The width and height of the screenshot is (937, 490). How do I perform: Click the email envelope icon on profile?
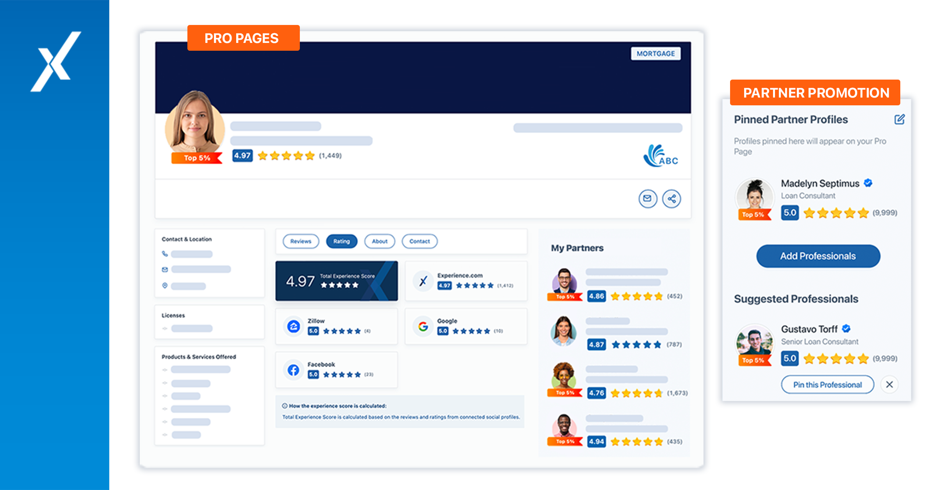(648, 199)
